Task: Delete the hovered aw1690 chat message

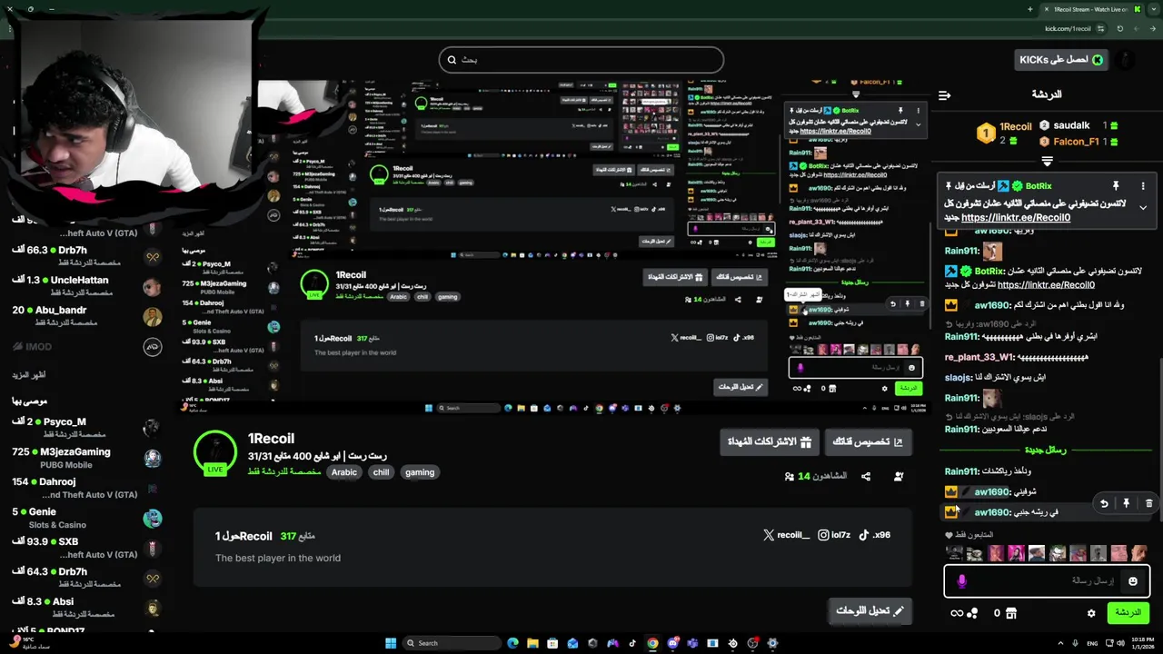Action: [x=1148, y=503]
